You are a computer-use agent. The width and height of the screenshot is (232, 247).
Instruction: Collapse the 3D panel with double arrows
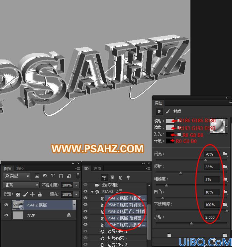click(143, 163)
